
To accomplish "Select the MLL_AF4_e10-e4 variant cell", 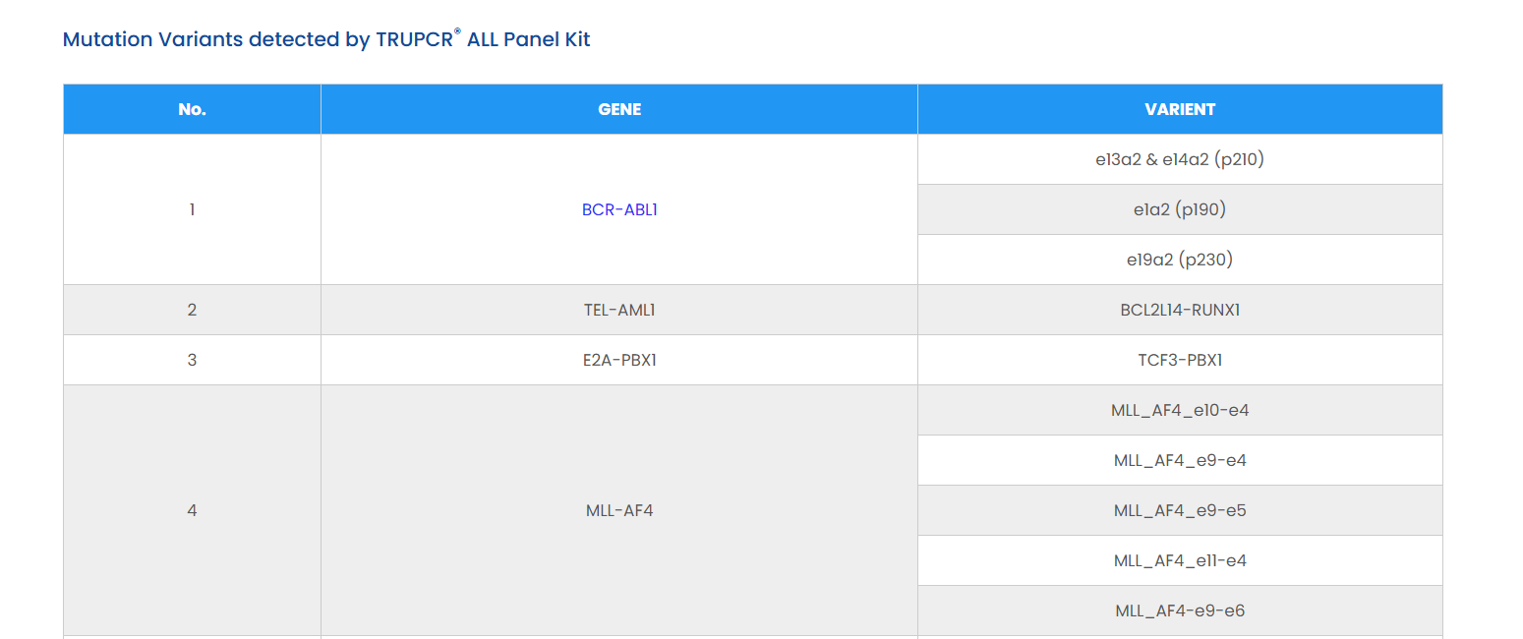I will coord(1180,410).
